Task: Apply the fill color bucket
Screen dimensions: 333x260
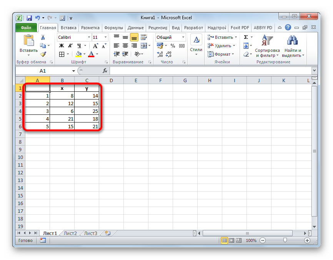Action: coord(78,54)
